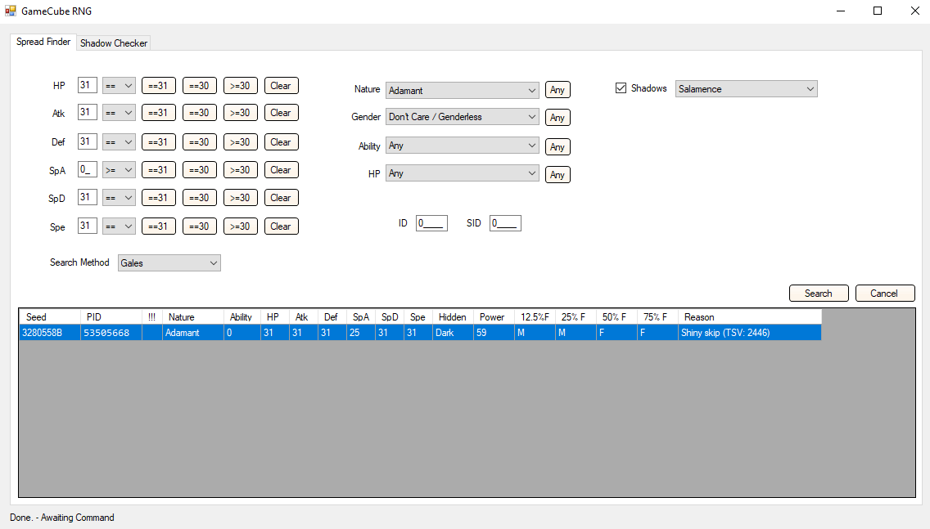Enable the Shadows checkbox

coord(621,87)
